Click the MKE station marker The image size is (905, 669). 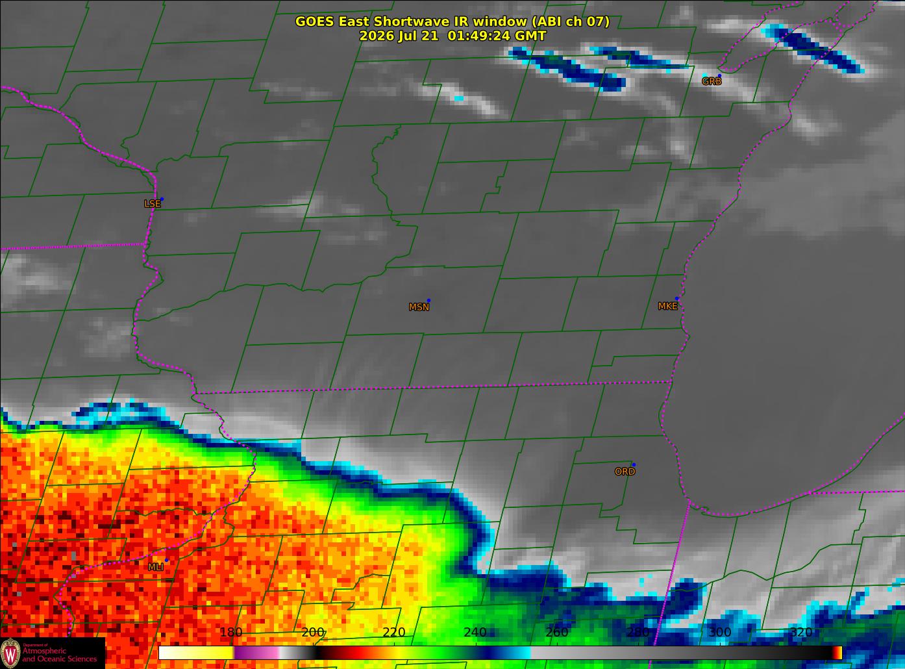(676, 299)
